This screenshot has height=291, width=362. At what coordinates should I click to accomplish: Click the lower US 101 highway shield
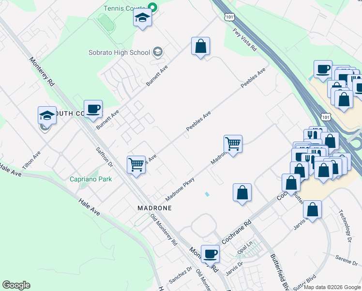[326, 117]
